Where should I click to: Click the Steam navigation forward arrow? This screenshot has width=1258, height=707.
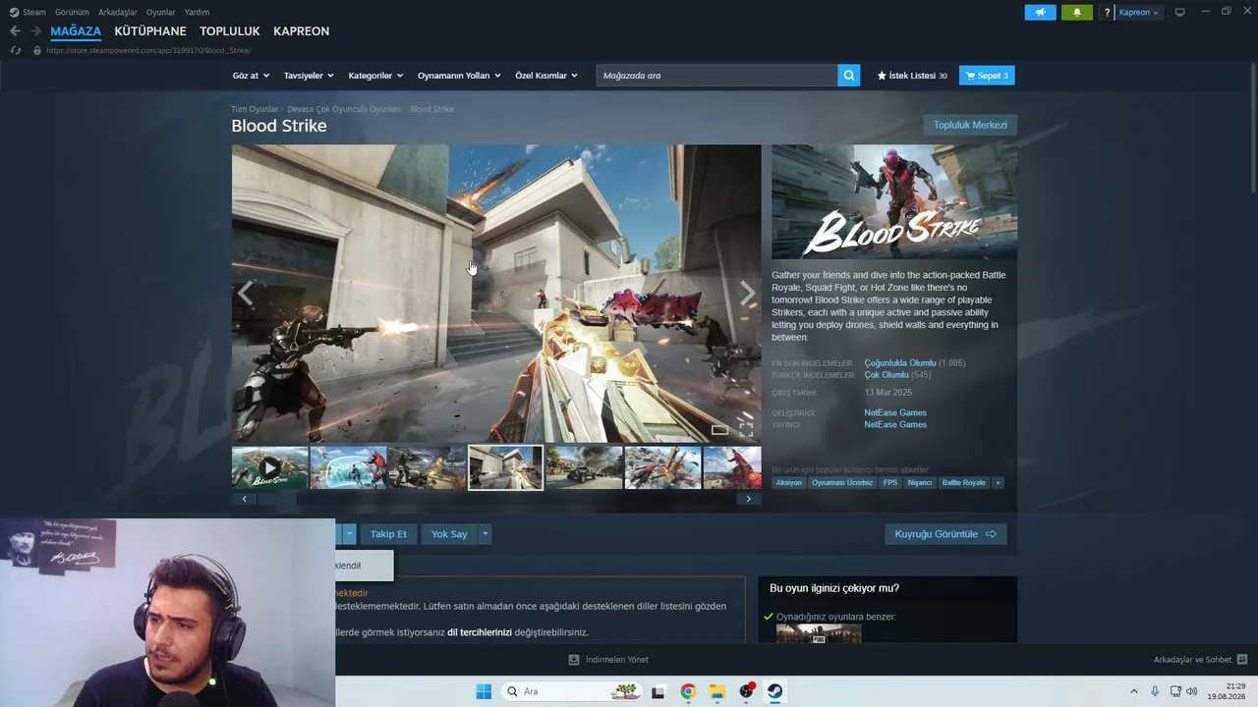point(35,31)
